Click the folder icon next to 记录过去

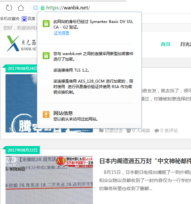(101, 130)
